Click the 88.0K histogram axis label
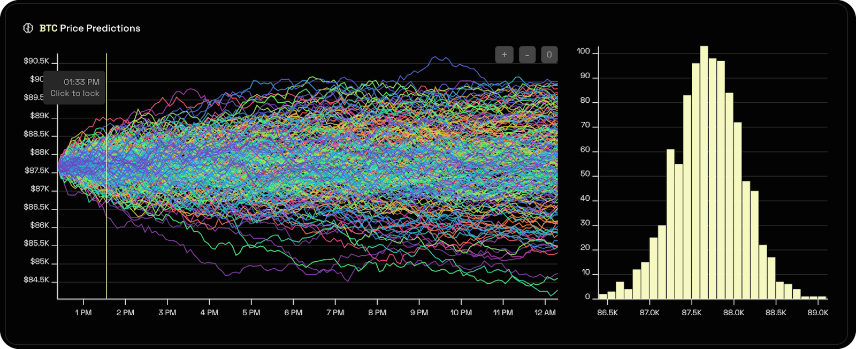Image resolution: width=856 pixels, height=349 pixels. (x=733, y=313)
